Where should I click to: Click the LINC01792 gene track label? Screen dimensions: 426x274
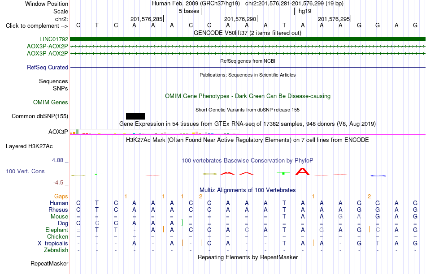tap(53, 39)
